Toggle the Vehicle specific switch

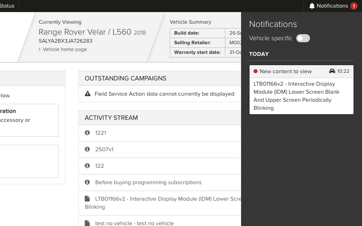[303, 38]
